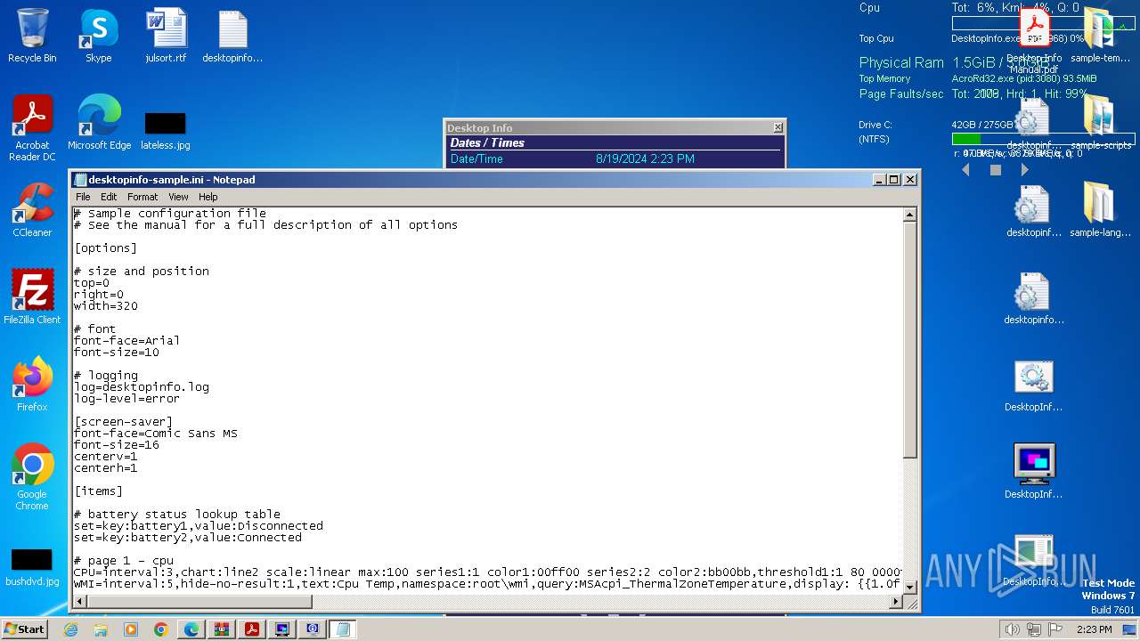Image resolution: width=1140 pixels, height=641 pixels.
Task: Switch to Acrobat Reader taskbar button
Action: (x=252, y=629)
